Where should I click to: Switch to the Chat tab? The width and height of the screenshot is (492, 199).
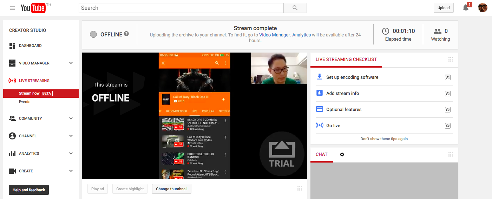click(321, 155)
